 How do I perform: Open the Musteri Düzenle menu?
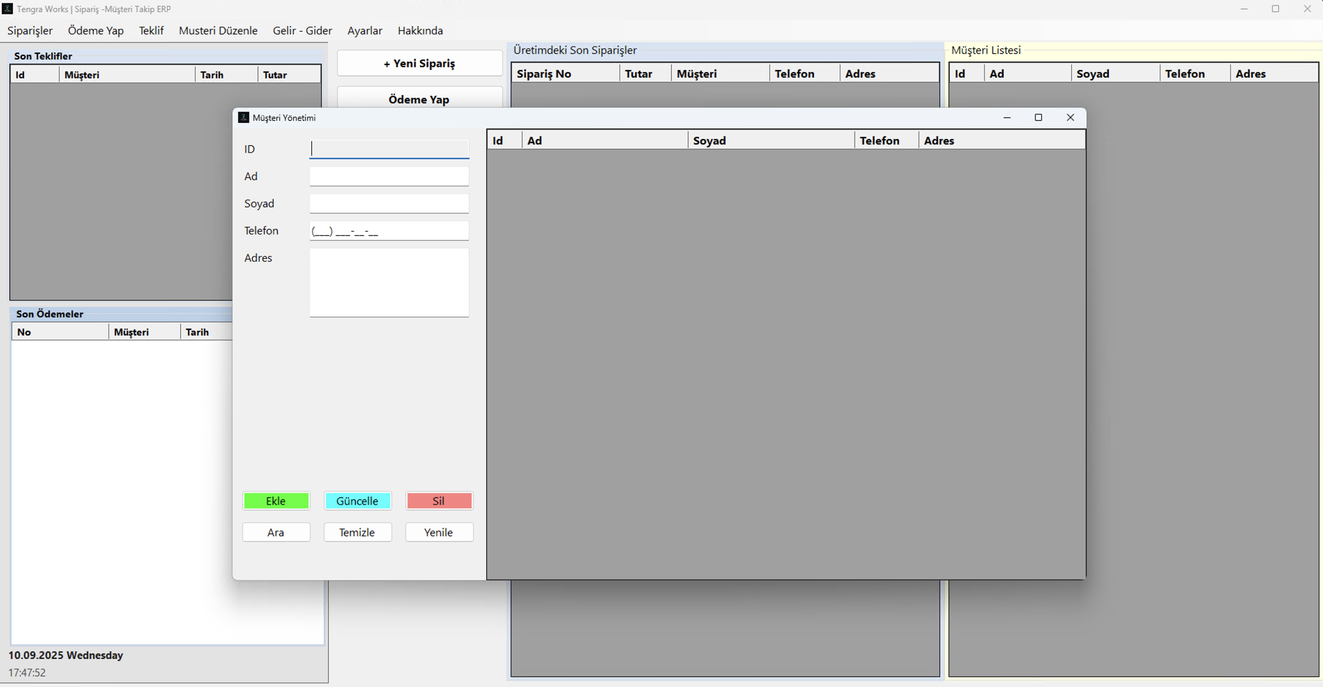point(218,31)
